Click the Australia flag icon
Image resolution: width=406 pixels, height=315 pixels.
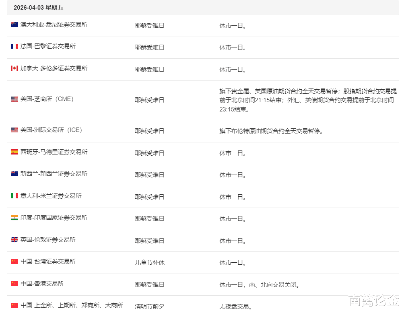pyautogui.click(x=14, y=24)
